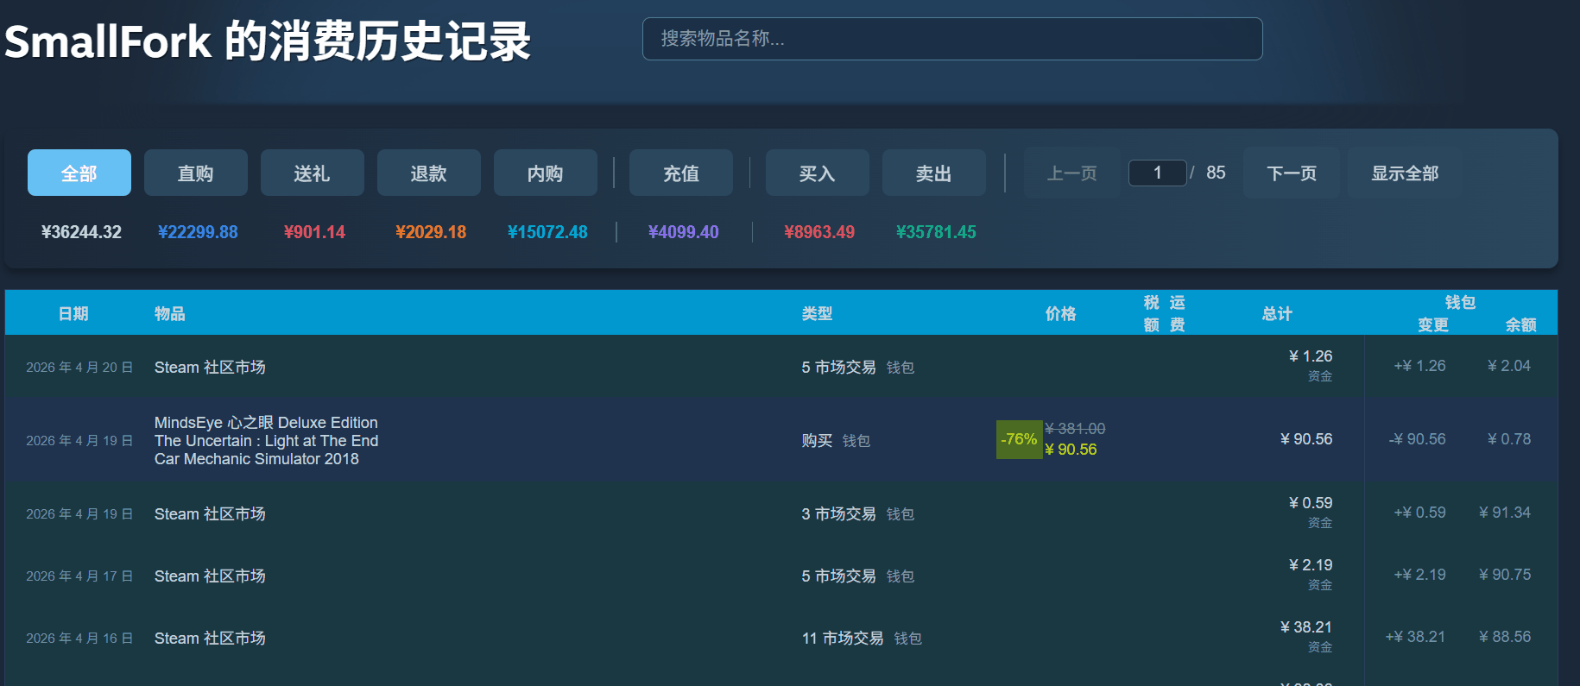Open MindsEye 心之眼 Deluxe Edition entry
The width and height of the screenshot is (1580, 686).
266,423
